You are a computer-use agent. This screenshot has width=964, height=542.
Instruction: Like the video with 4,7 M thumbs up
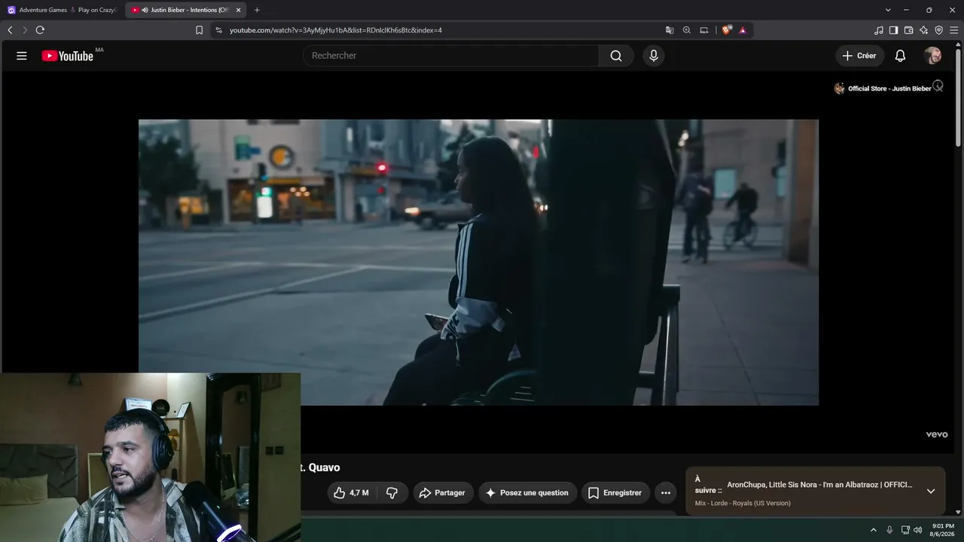351,493
